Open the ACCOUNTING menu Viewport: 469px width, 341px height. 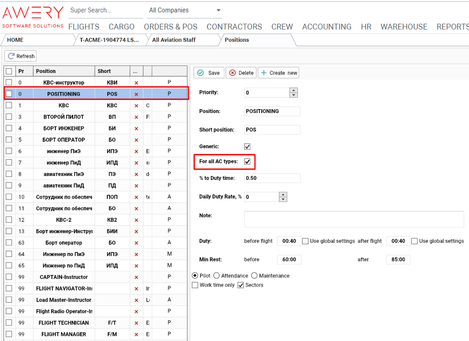(x=327, y=27)
